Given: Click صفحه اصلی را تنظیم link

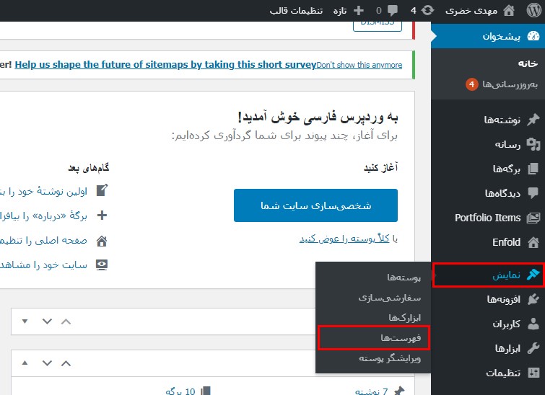Looking at the screenshot, I should [43, 241].
